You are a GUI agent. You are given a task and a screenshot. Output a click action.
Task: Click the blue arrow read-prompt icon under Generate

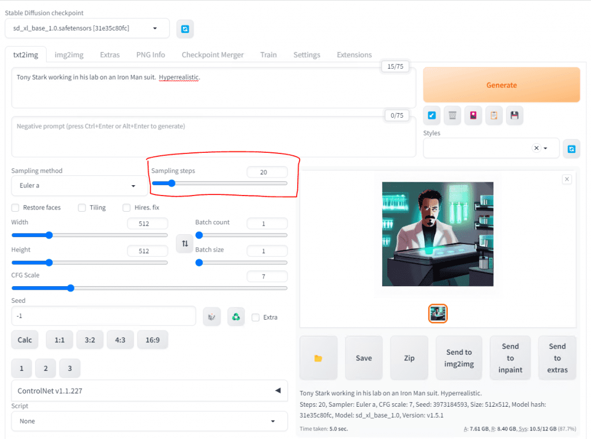point(432,115)
